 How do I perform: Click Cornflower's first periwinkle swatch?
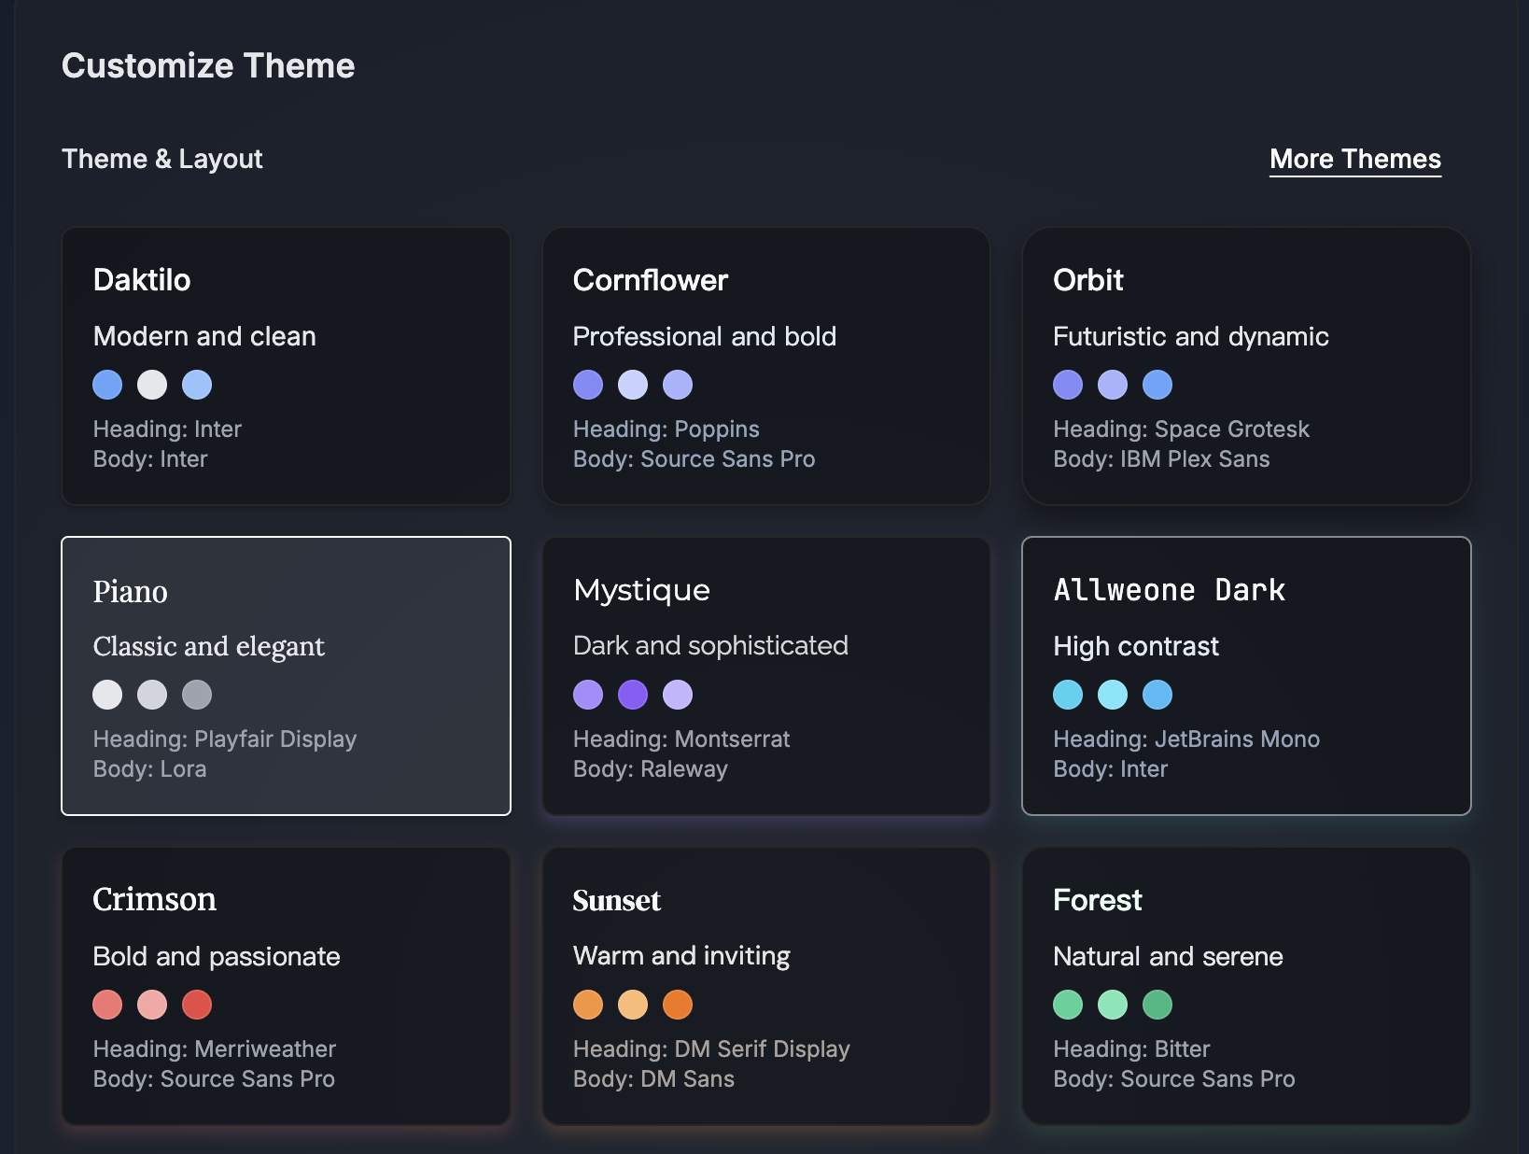pos(588,385)
